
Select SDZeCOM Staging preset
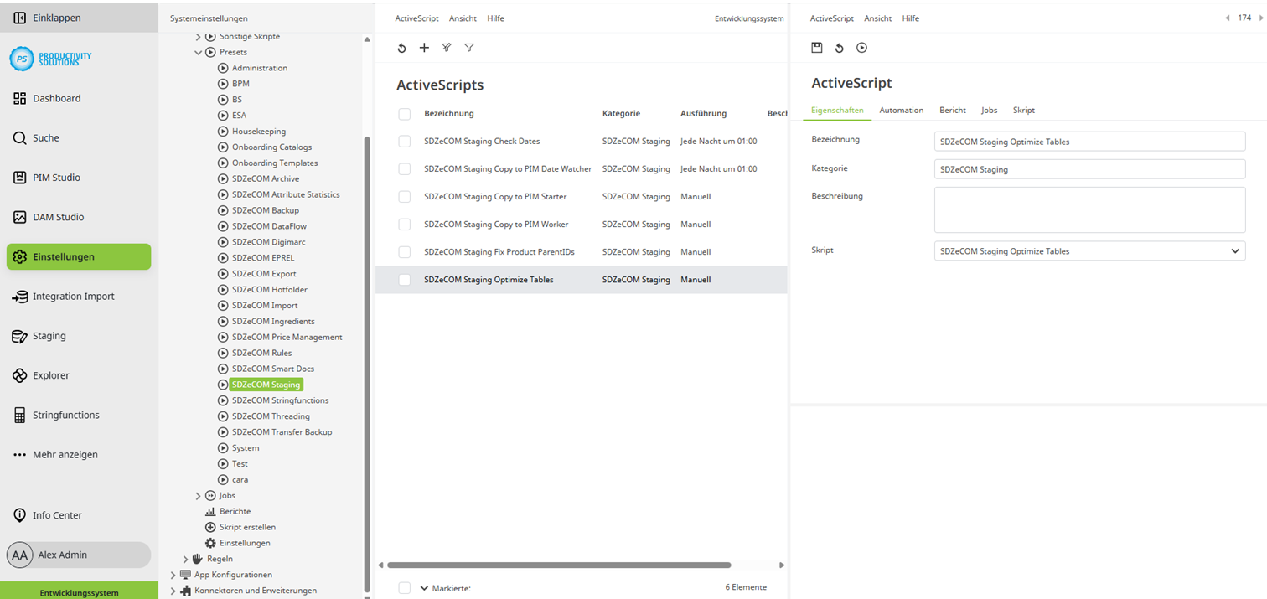266,385
